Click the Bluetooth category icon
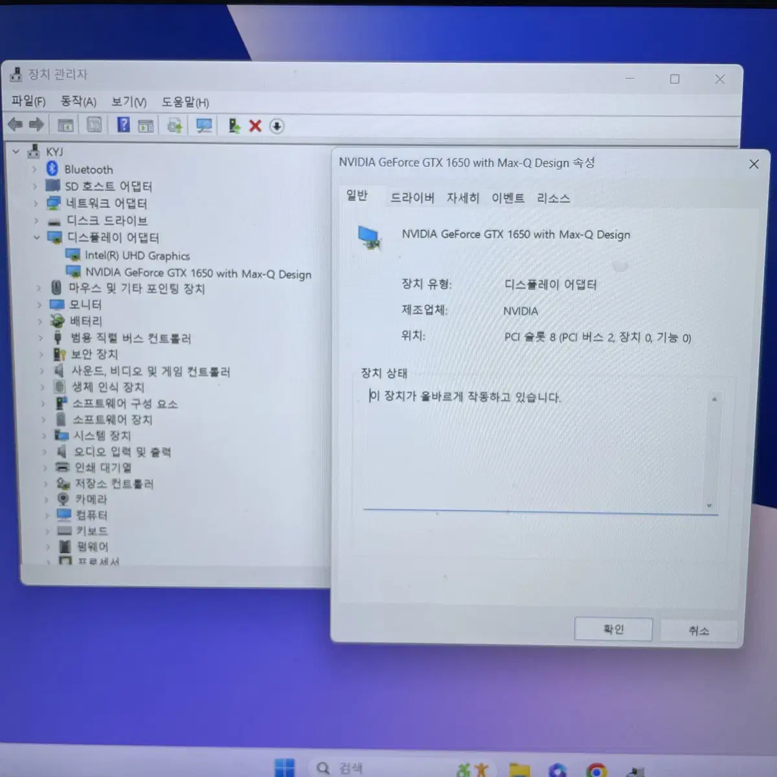 click(x=52, y=169)
